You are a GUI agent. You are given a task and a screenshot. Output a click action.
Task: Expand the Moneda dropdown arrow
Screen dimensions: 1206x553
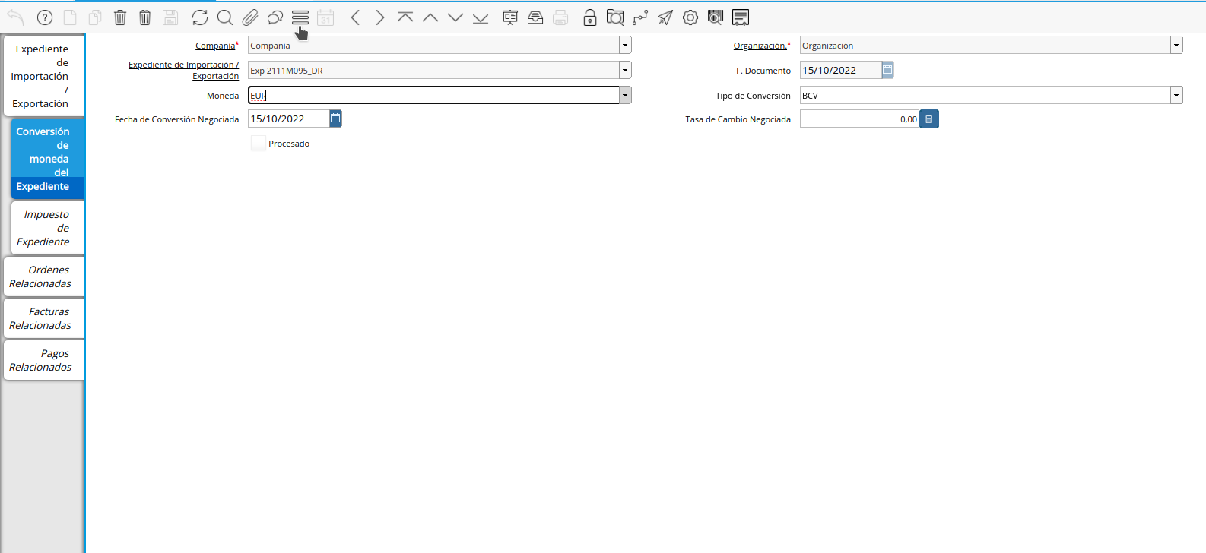pos(625,96)
